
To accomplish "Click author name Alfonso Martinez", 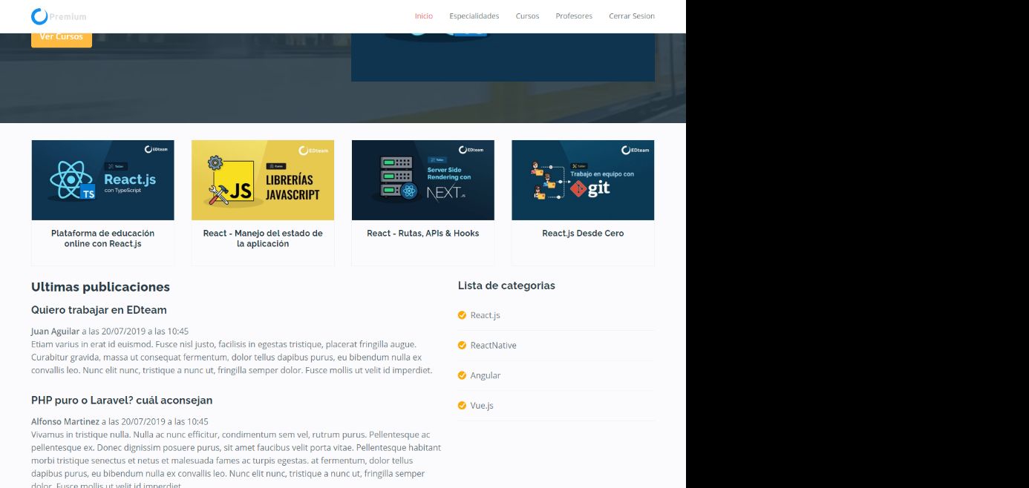I will click(x=65, y=422).
